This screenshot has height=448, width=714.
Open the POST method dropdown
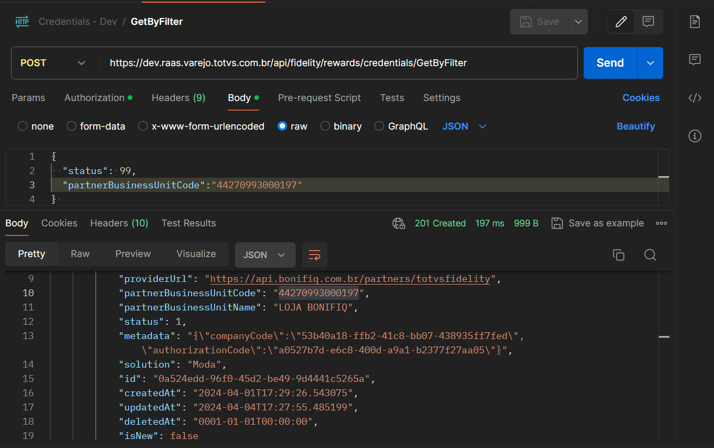coord(53,63)
